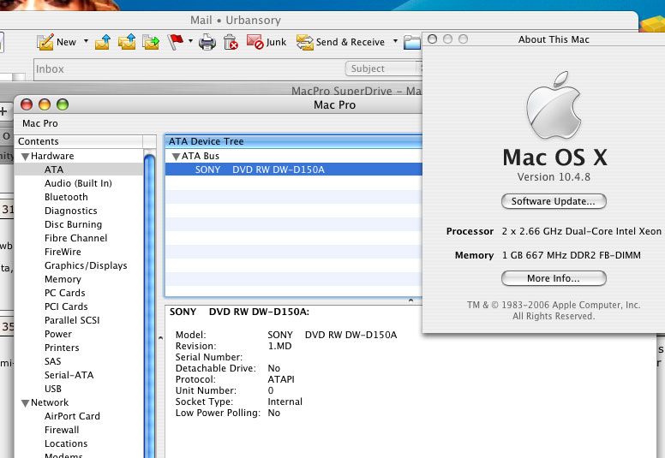Select Audio (Built In) in Contents
The height and width of the screenshot is (458, 665).
(78, 183)
